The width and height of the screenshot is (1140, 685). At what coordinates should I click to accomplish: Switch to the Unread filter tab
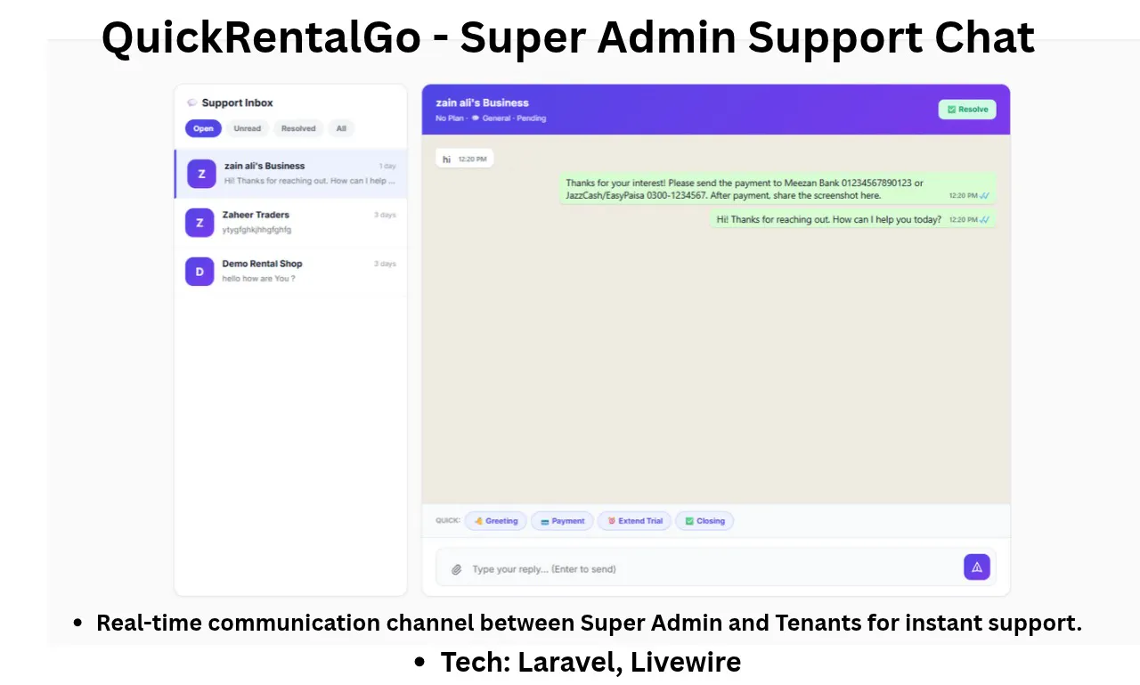tap(247, 128)
